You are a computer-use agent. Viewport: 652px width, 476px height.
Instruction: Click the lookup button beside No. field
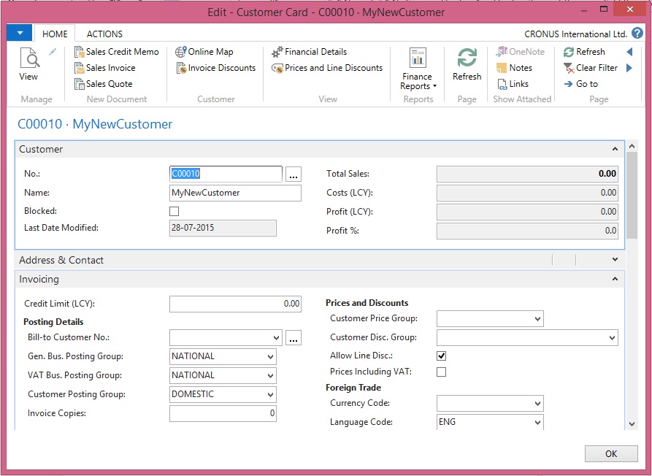(x=293, y=174)
